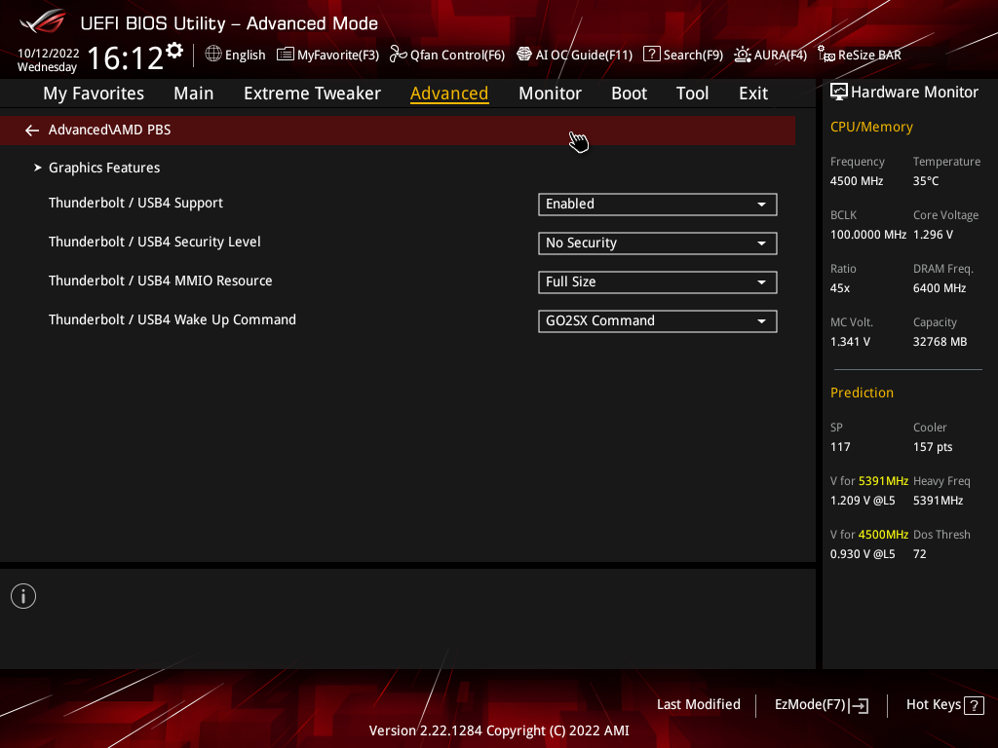Click the 157 pts cooler score

click(x=933, y=447)
